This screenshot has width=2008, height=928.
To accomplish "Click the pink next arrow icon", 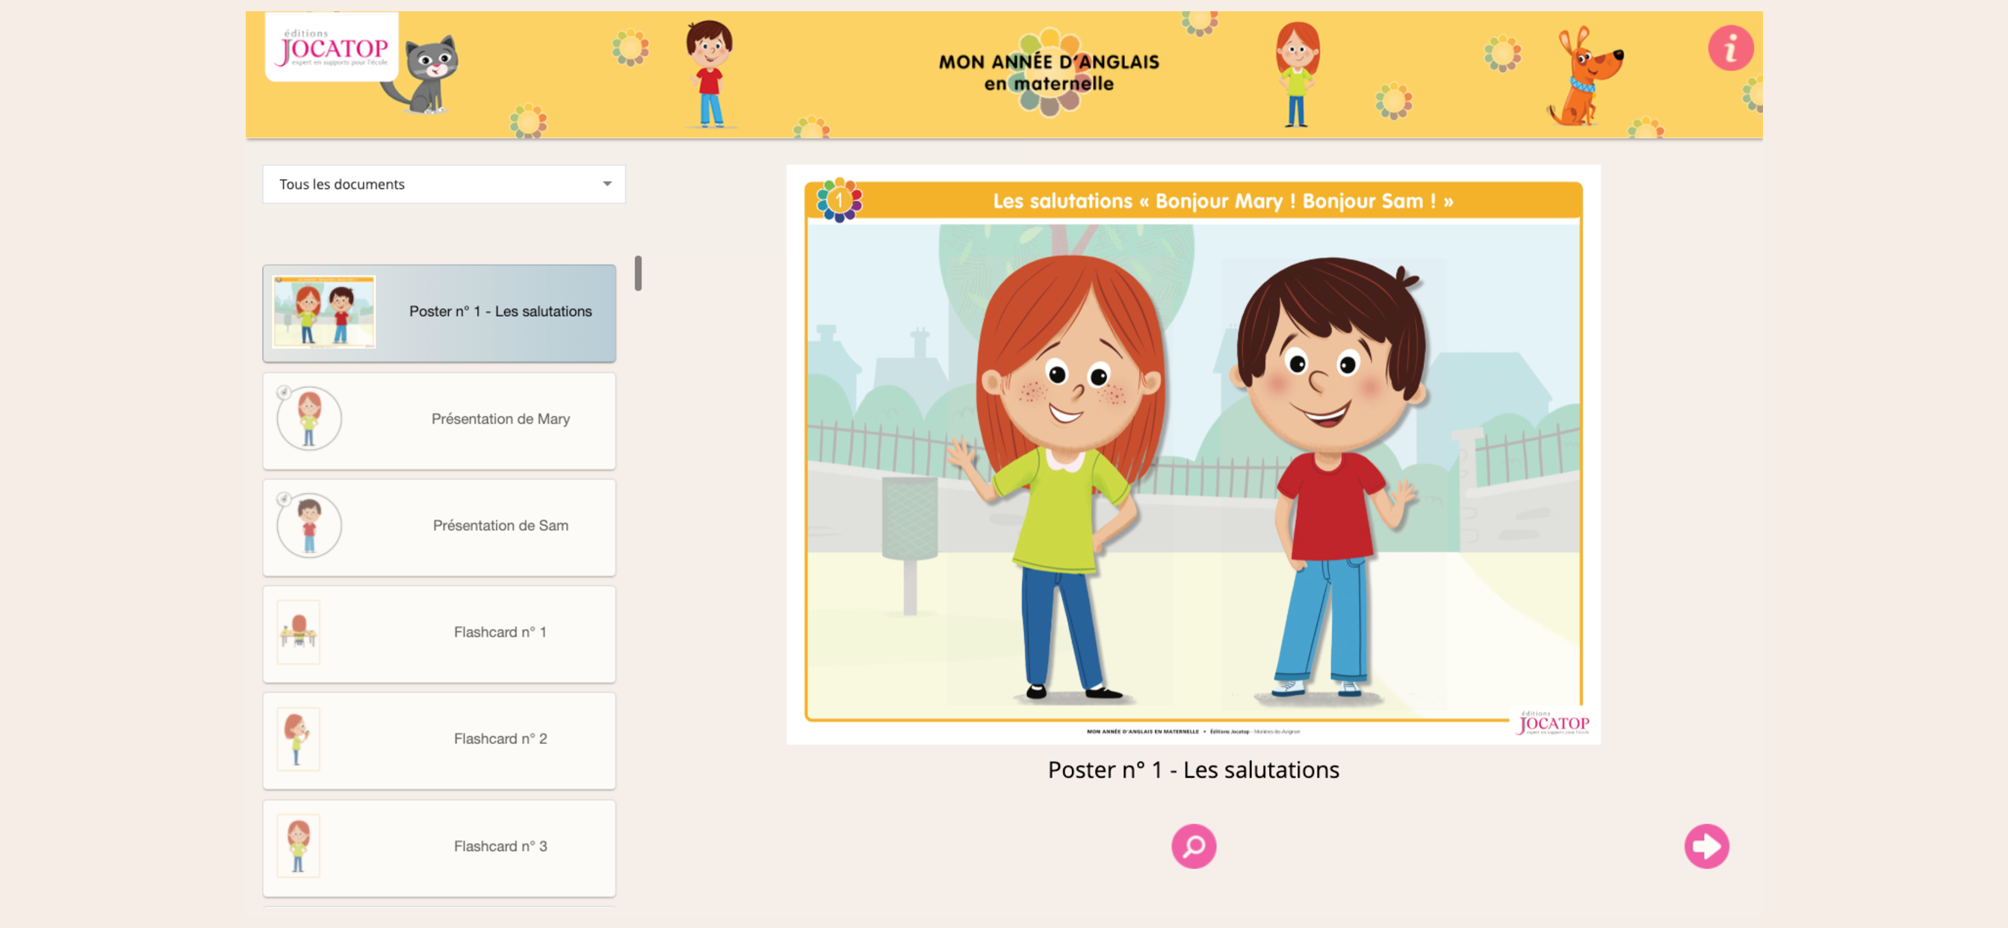I will pyautogui.click(x=1705, y=845).
